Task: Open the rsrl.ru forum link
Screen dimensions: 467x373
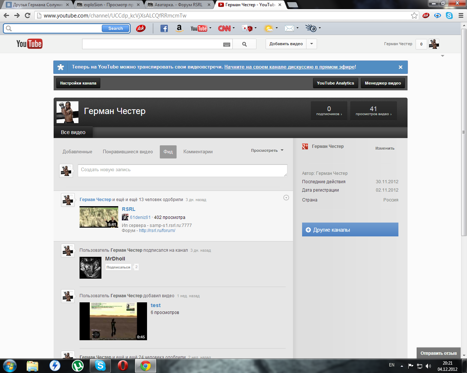Action: 157,231
